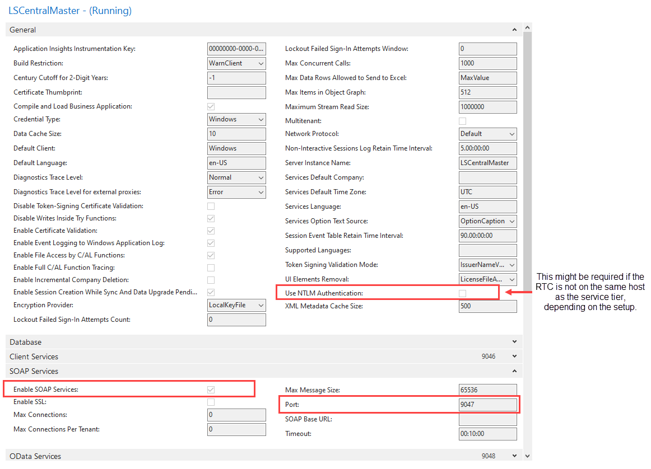Image resolution: width=651 pixels, height=469 pixels.
Task: Click Max Data Rows Allowed to Excel field
Action: pyautogui.click(x=488, y=78)
